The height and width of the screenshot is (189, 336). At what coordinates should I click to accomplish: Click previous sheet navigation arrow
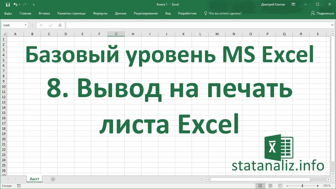(8, 179)
